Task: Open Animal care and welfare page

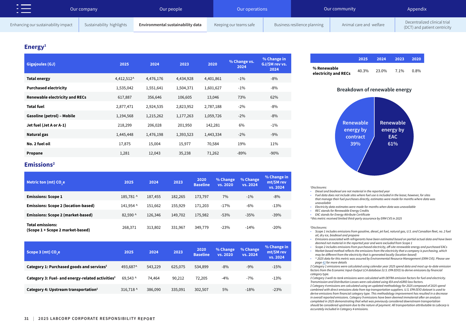Action: pos(363,25)
